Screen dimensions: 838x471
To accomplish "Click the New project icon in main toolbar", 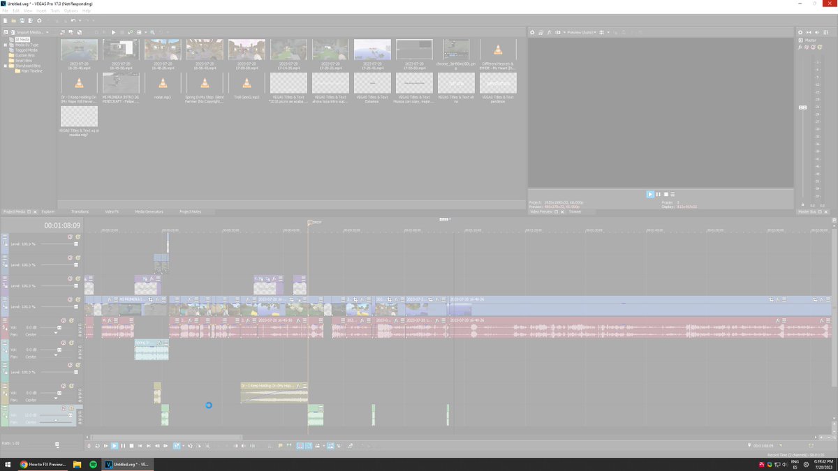I will point(5,21).
